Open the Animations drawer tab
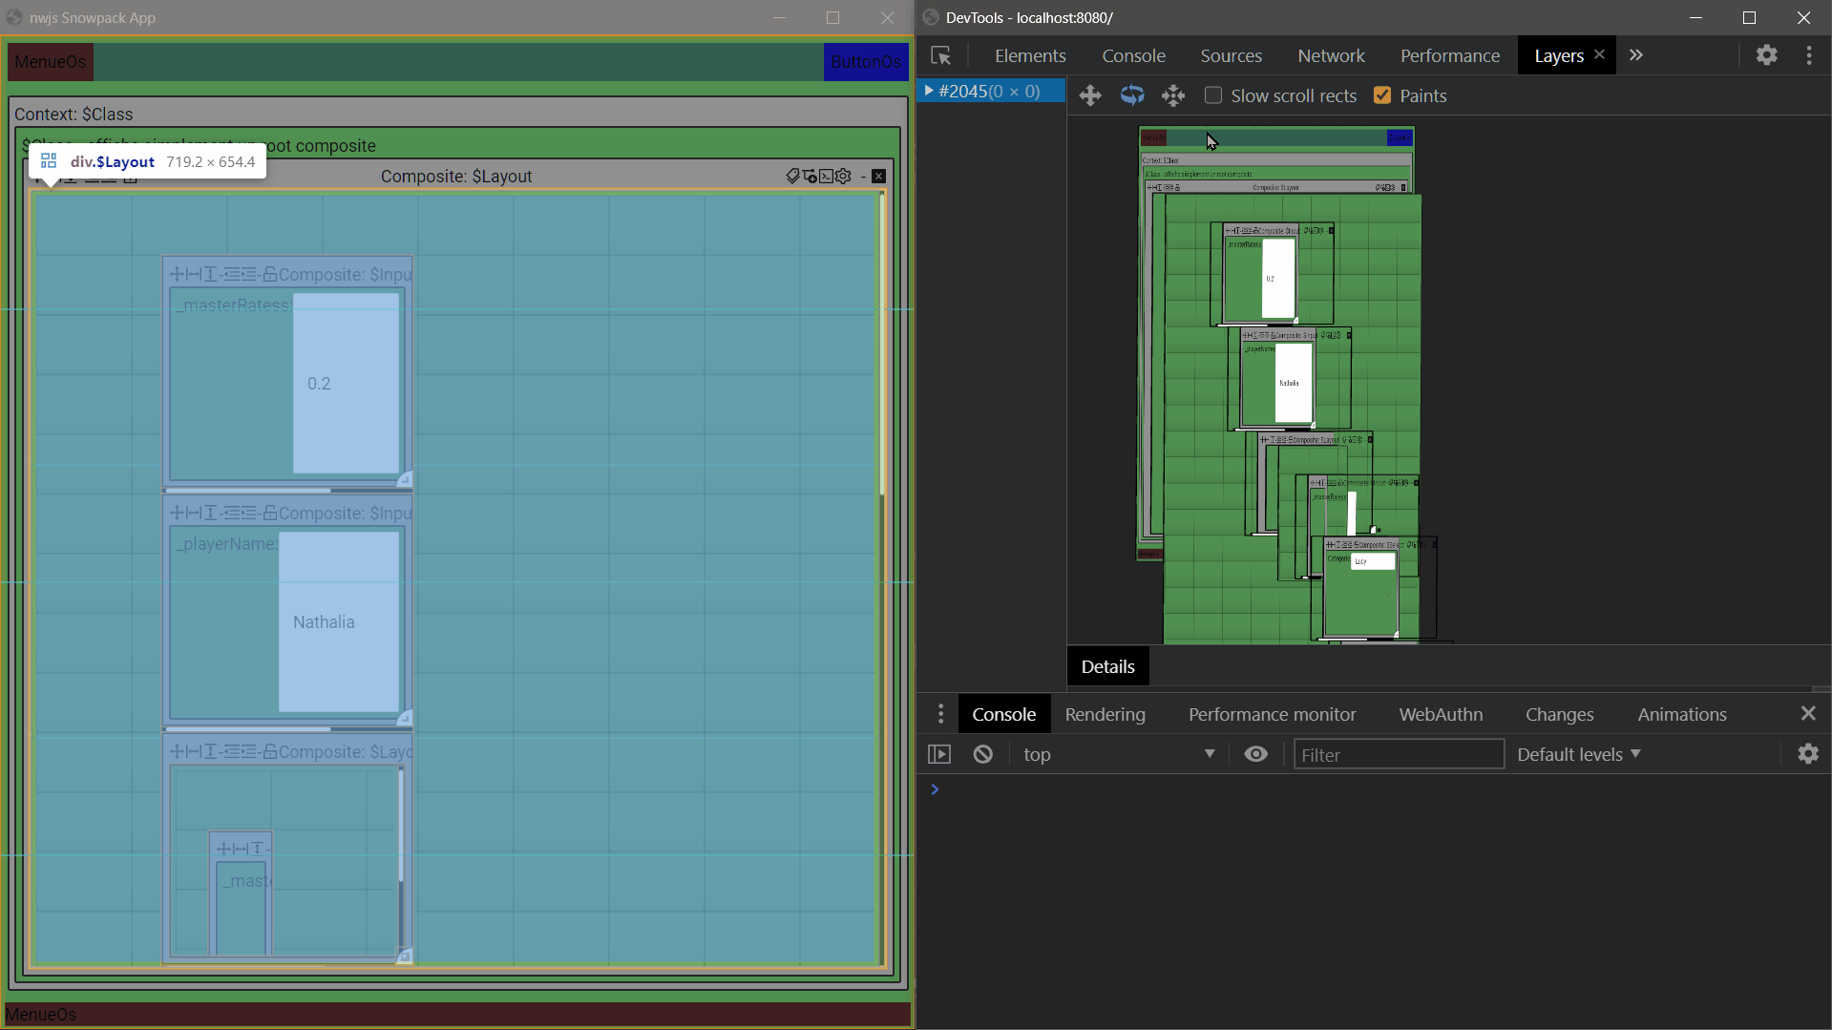This screenshot has width=1832, height=1030. coord(1681,714)
